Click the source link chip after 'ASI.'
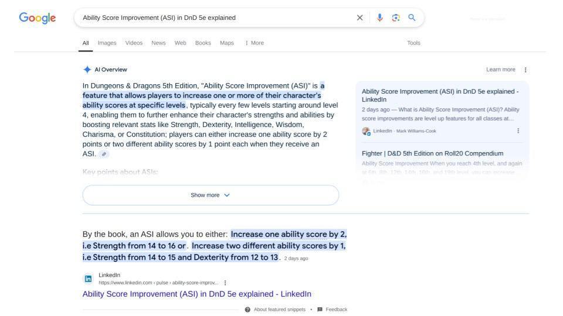This screenshot has width=563, height=316. click(104, 154)
